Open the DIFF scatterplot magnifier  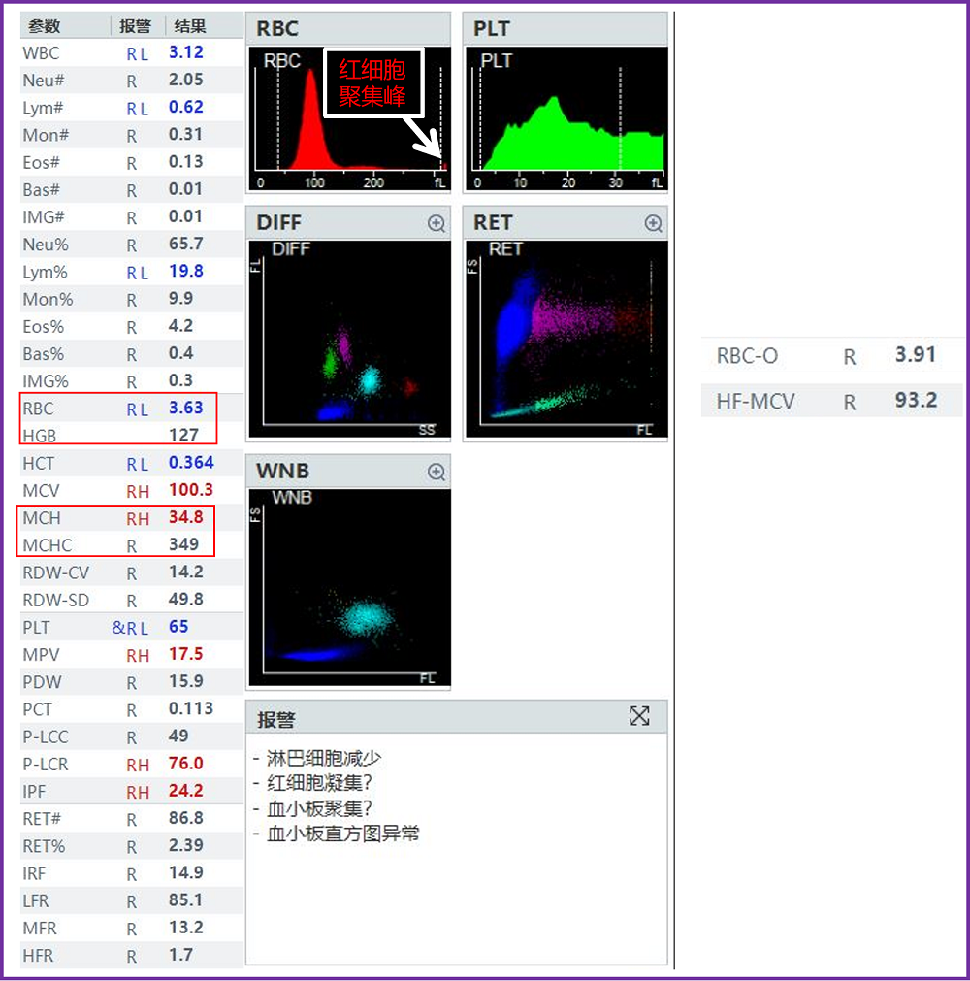click(x=435, y=223)
